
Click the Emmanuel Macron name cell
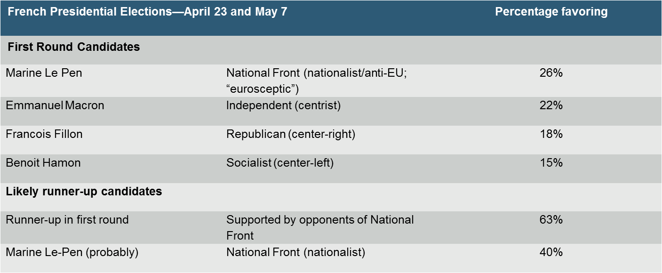pyautogui.click(x=55, y=105)
